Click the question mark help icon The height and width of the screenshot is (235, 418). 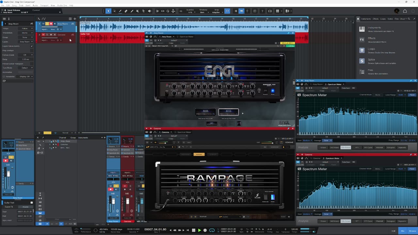point(262,11)
